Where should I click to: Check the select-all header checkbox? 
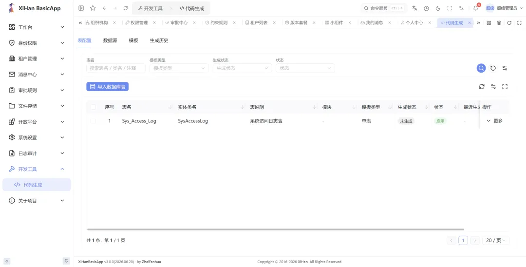point(93,107)
